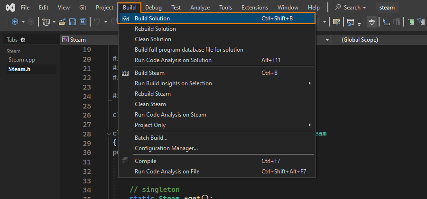427x199 pixels.
Task: Collapse the code block at line 28
Action: click(110, 134)
